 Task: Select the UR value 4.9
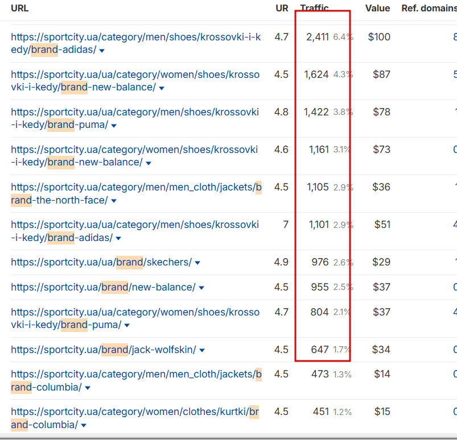(x=281, y=262)
